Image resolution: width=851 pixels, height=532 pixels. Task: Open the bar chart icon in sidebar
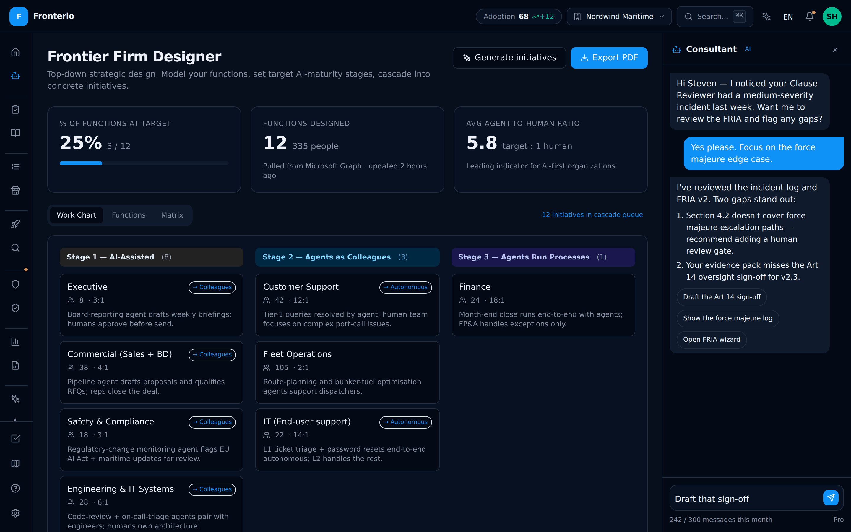click(15, 342)
